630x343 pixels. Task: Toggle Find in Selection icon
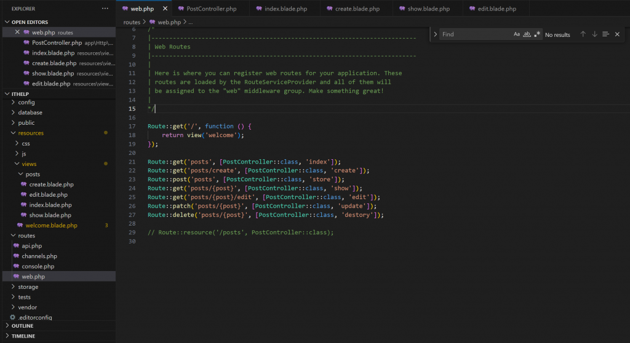tap(605, 34)
